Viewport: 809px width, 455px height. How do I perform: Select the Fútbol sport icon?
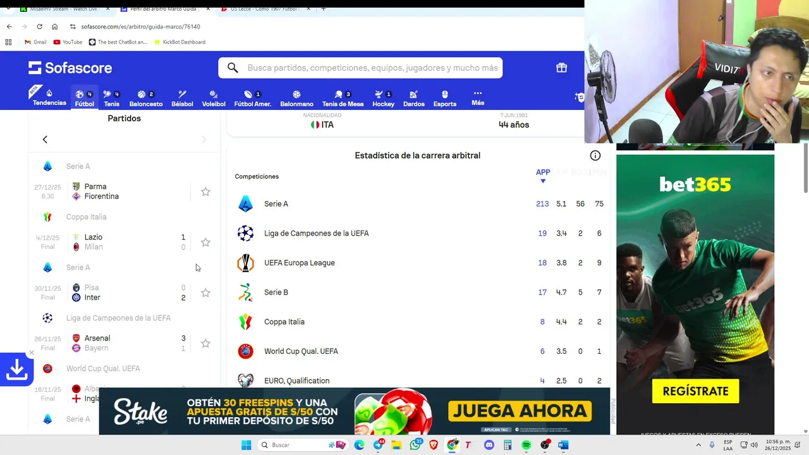(x=84, y=98)
